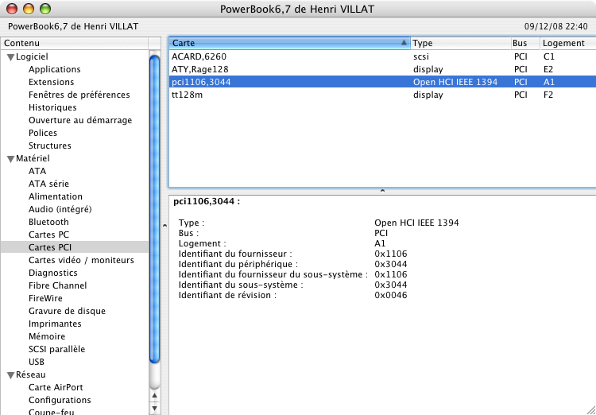This screenshot has width=596, height=415.
Task: Select Applications in the sidebar
Action: [x=55, y=69]
